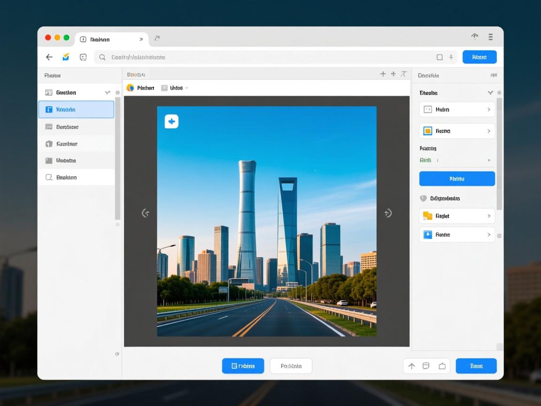This screenshot has width=541, height=406.
Task: Click the blue and yellow checkmark icon
Action: click(66, 57)
